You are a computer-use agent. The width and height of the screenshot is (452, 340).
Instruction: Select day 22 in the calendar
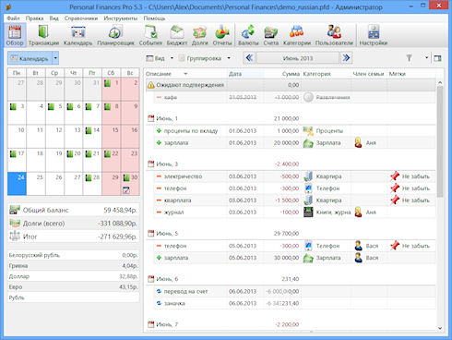tap(111, 160)
